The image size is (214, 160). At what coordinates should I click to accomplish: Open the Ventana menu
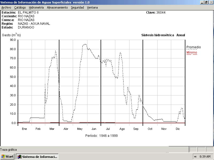point(92,7)
